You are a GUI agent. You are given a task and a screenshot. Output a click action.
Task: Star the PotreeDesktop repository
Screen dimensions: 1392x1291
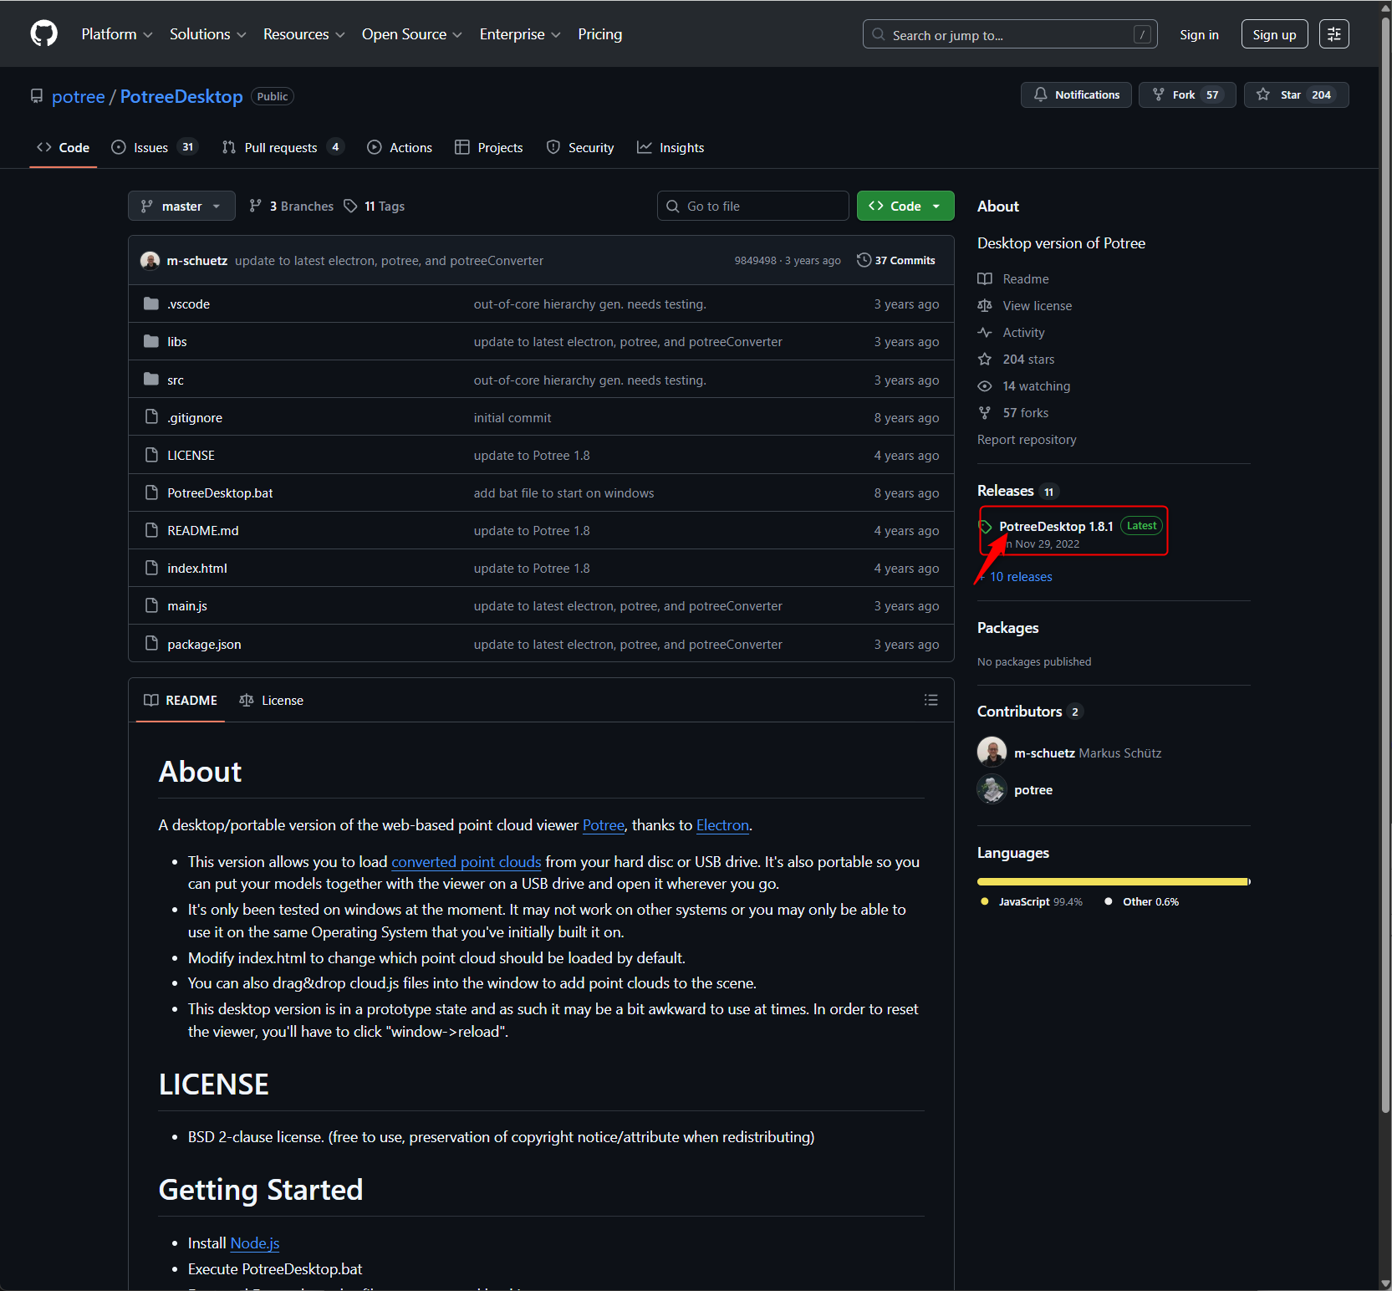(1295, 95)
